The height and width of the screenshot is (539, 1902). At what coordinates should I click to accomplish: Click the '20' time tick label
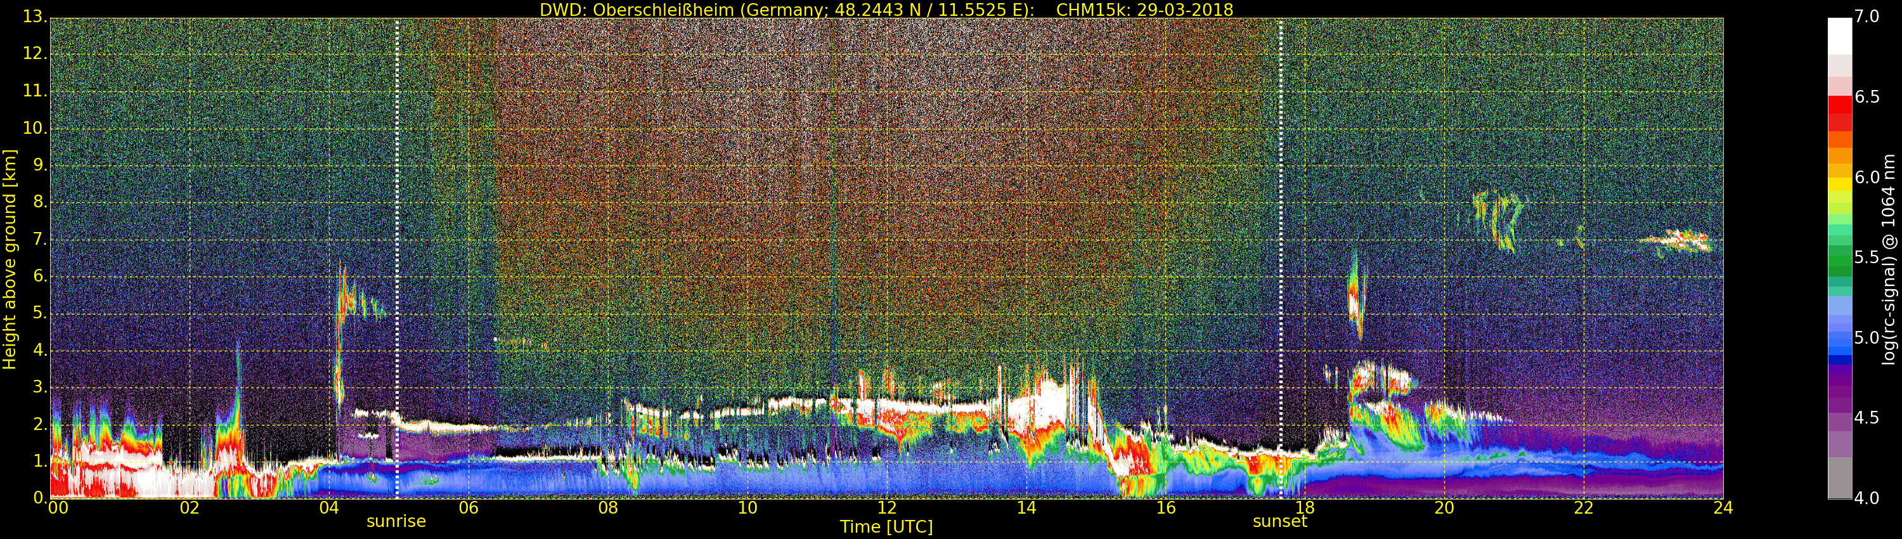pos(1444,508)
